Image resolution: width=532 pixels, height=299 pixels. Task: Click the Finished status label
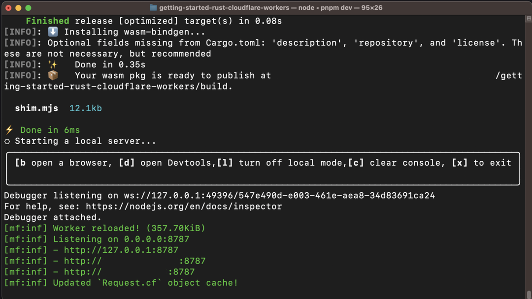[x=47, y=21]
